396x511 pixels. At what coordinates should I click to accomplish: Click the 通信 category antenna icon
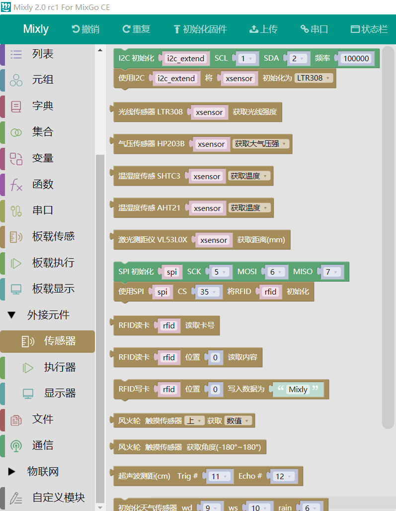[x=16, y=446]
